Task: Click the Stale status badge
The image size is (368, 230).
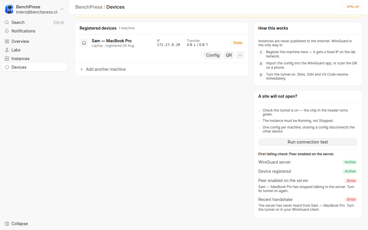Action: 237,43
